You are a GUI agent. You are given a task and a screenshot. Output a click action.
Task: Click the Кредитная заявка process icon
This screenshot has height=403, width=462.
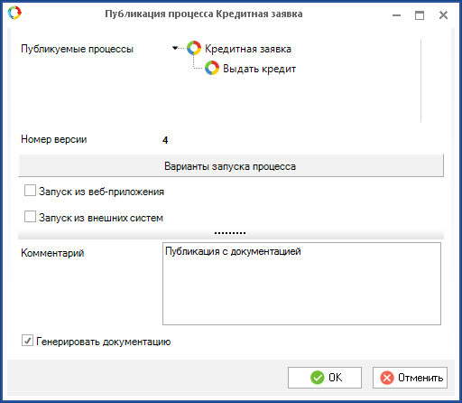point(194,49)
